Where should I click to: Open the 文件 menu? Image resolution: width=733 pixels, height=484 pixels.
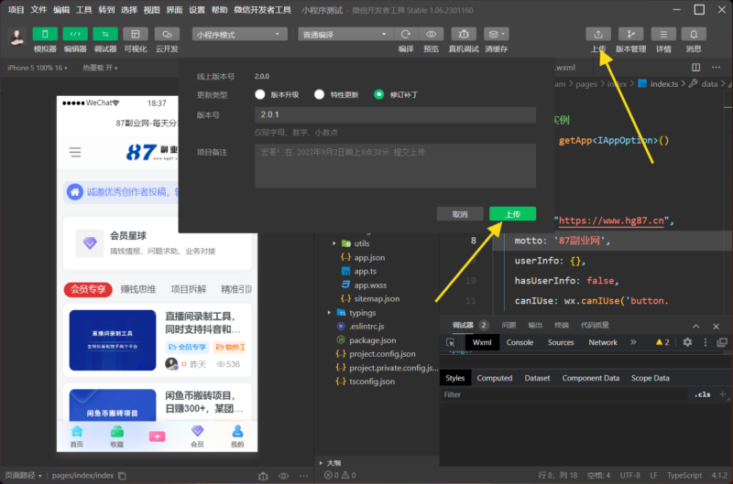pos(38,10)
